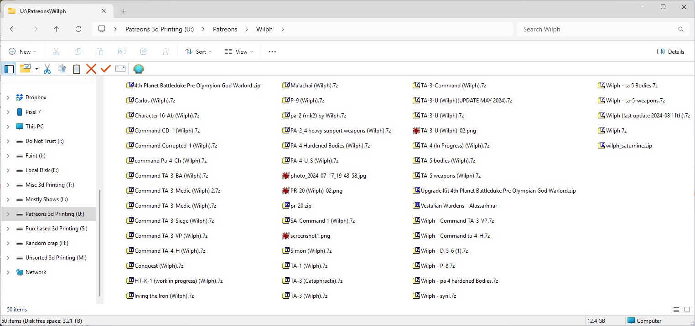Select file Vestalian Wardens - Alassarh.rar
The width and height of the screenshot is (695, 326).
(x=455, y=206)
